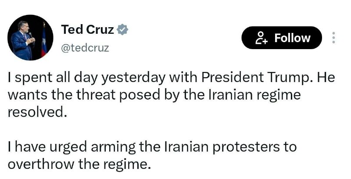The width and height of the screenshot is (351, 179).
Task: Click the blue verified checkmark badge
Action: pos(122,30)
